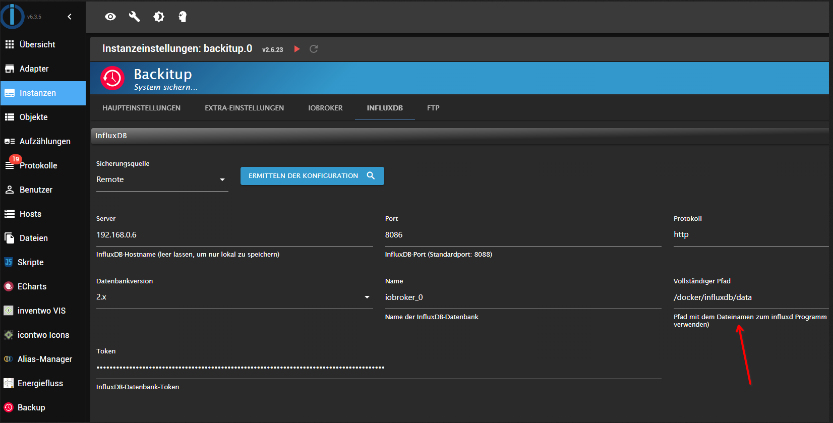Open the Dateien files icon
The width and height of the screenshot is (833, 423).
(10, 238)
